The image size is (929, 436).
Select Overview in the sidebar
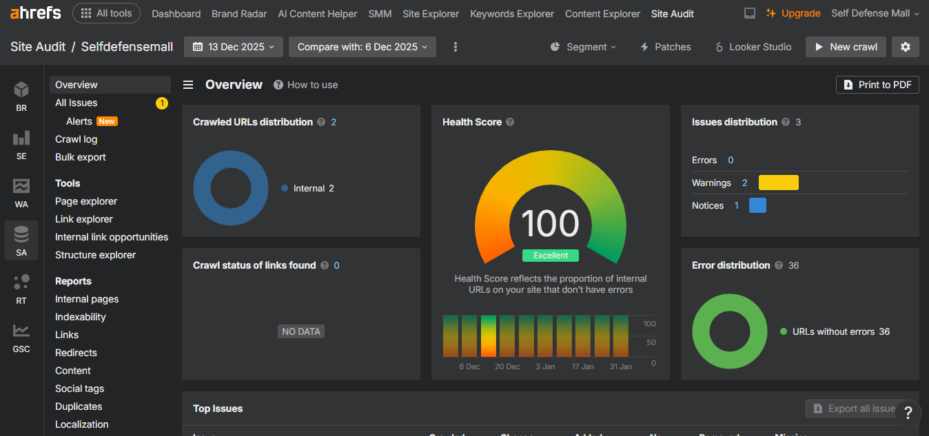click(110, 85)
